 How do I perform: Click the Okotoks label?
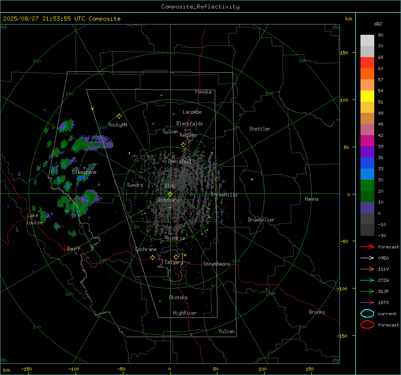(x=179, y=297)
